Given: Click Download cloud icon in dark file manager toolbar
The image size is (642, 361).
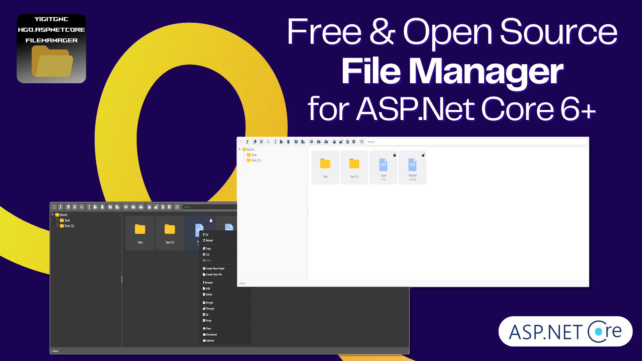Looking at the screenshot, I should click(133, 207).
